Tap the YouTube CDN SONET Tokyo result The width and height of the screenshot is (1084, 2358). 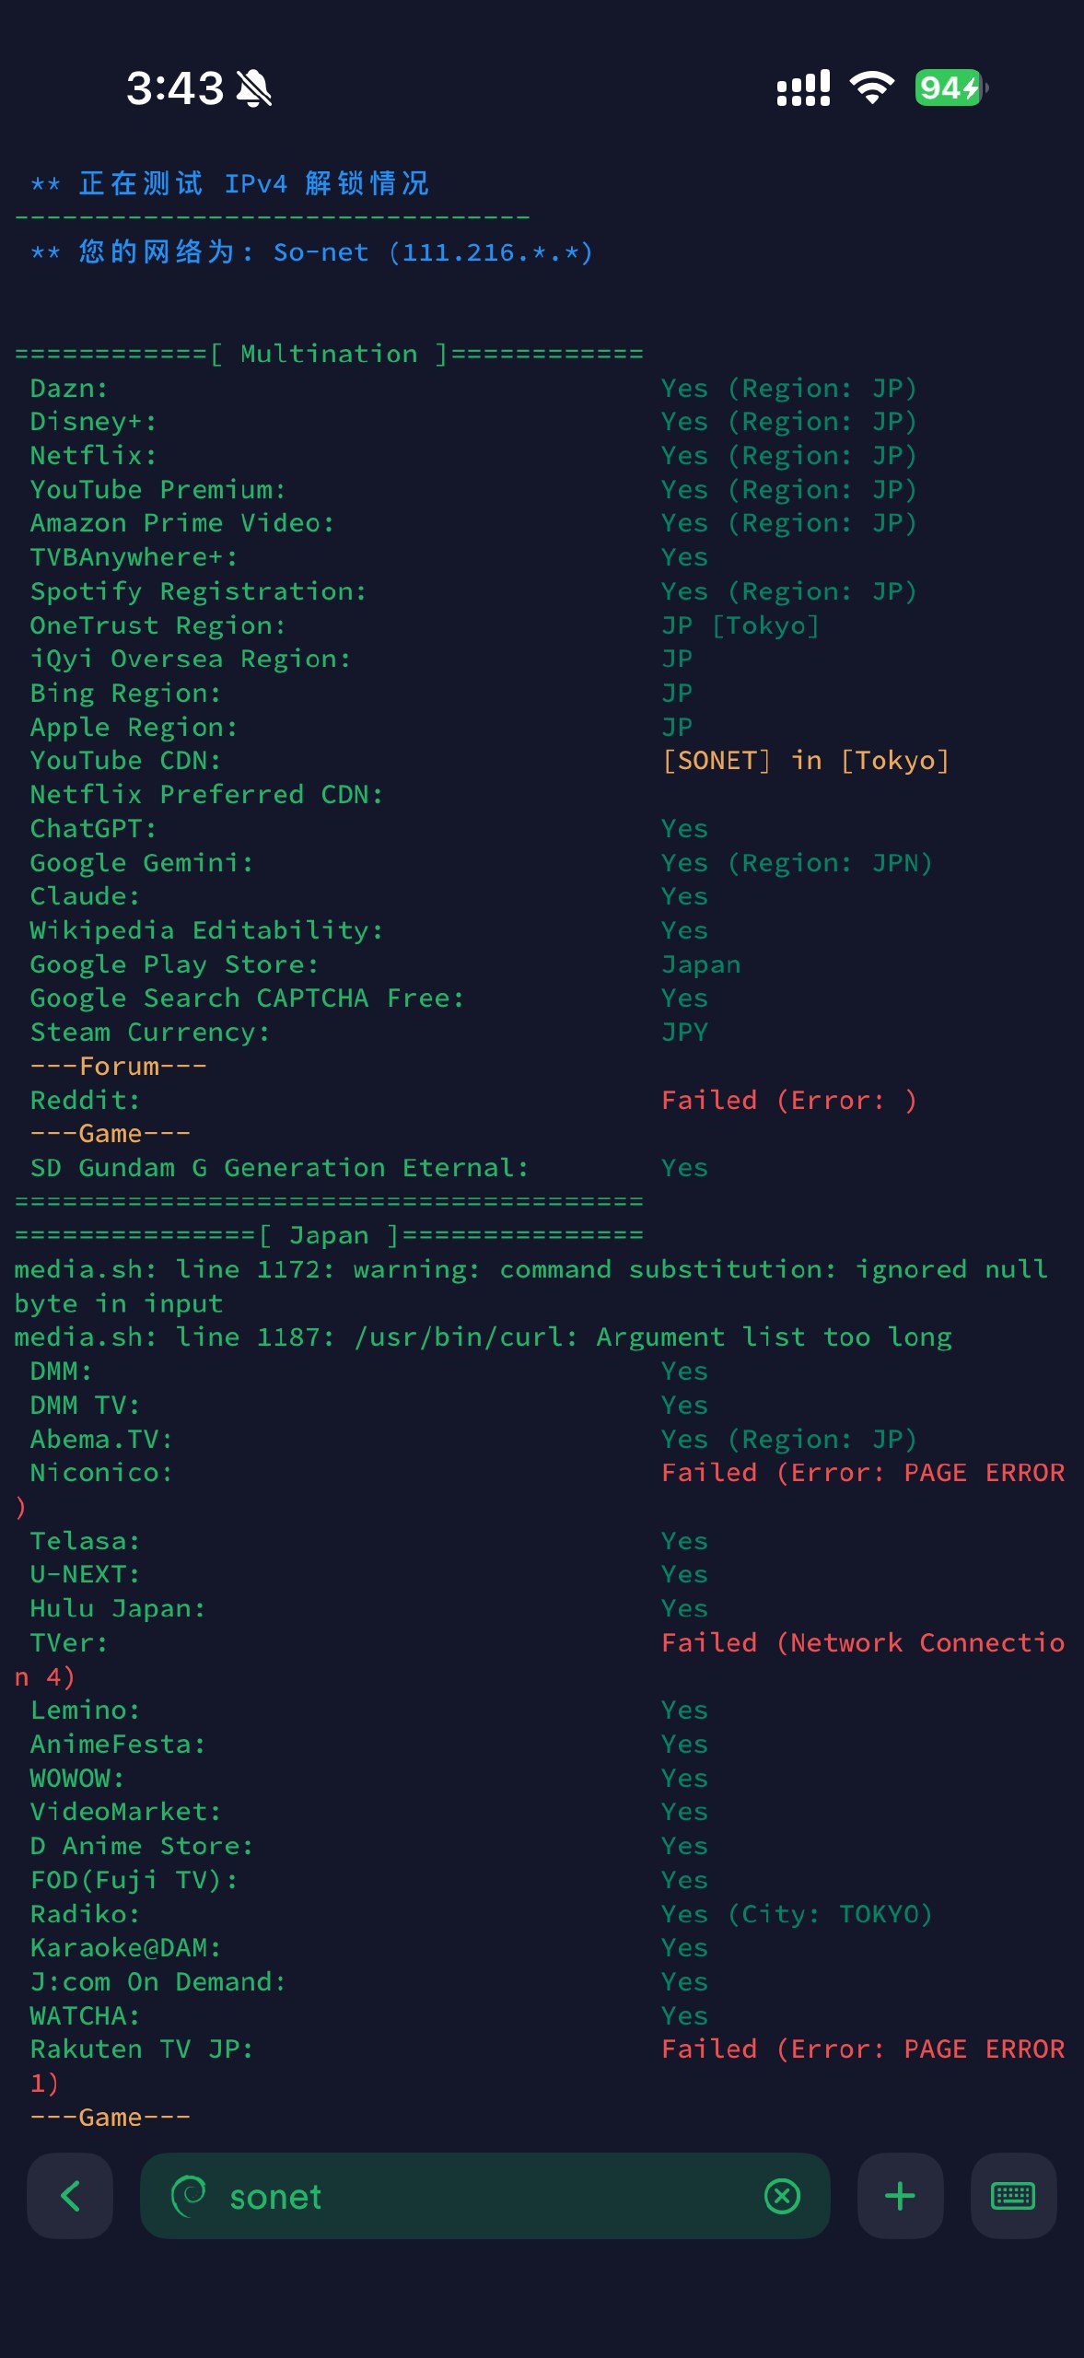pos(805,761)
